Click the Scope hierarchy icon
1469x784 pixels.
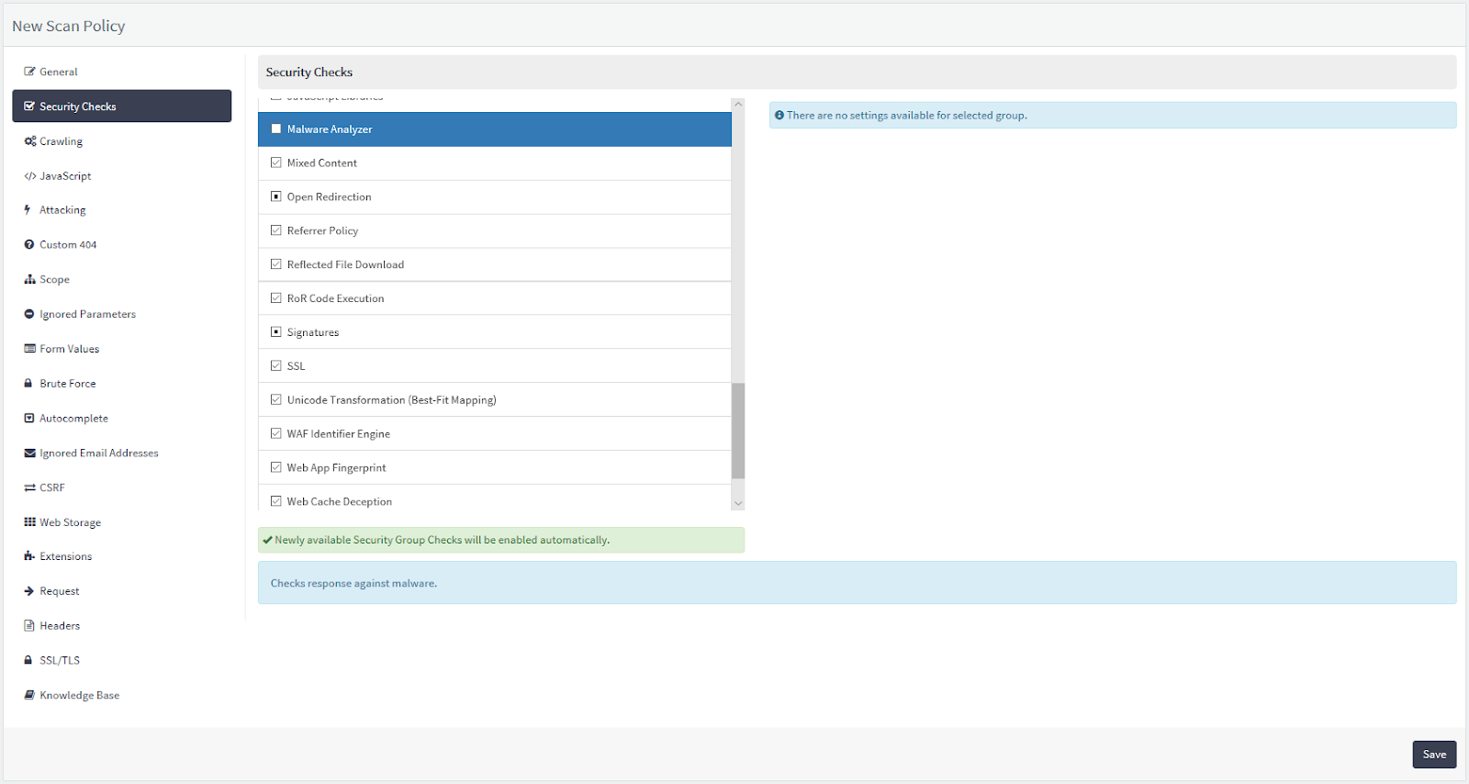tap(29, 280)
